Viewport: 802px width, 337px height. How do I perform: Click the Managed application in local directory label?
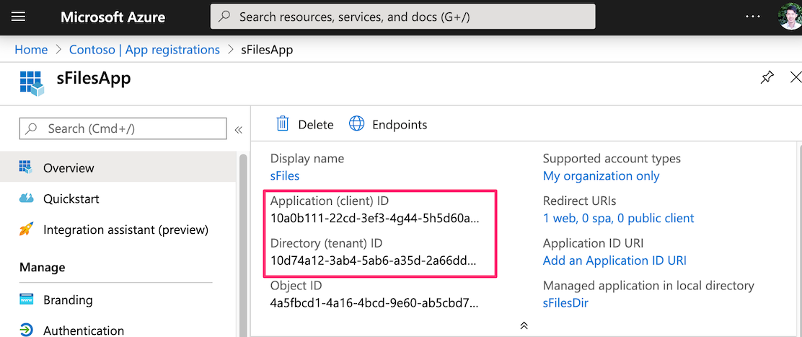648,286
